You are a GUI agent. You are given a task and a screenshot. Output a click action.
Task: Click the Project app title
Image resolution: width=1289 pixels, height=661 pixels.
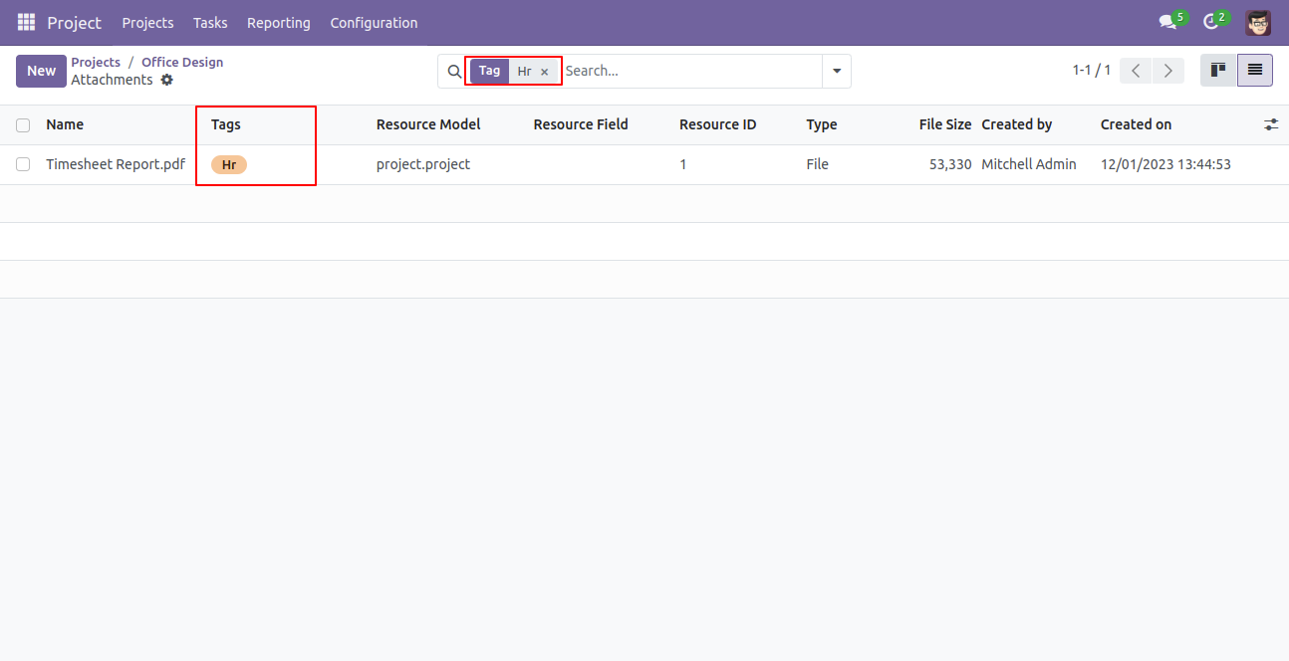(75, 22)
